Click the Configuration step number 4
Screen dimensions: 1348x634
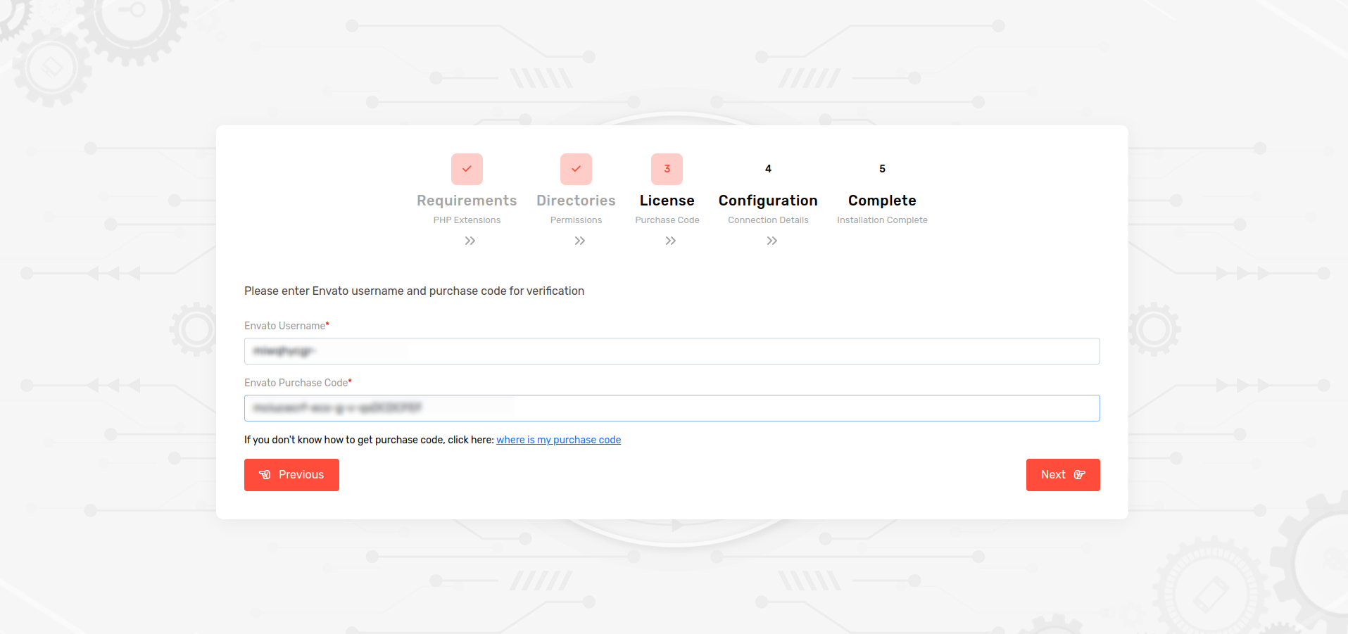(x=768, y=169)
